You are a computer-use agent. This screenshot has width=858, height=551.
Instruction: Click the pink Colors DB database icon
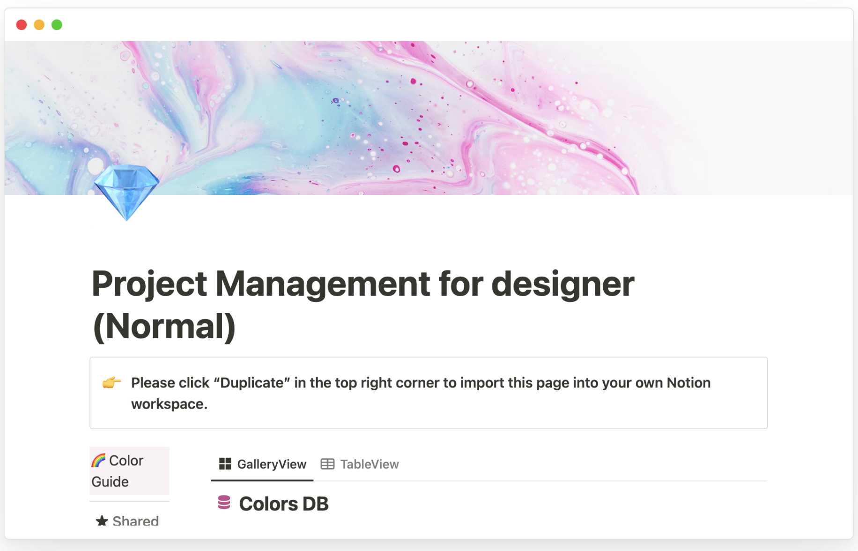tap(224, 503)
